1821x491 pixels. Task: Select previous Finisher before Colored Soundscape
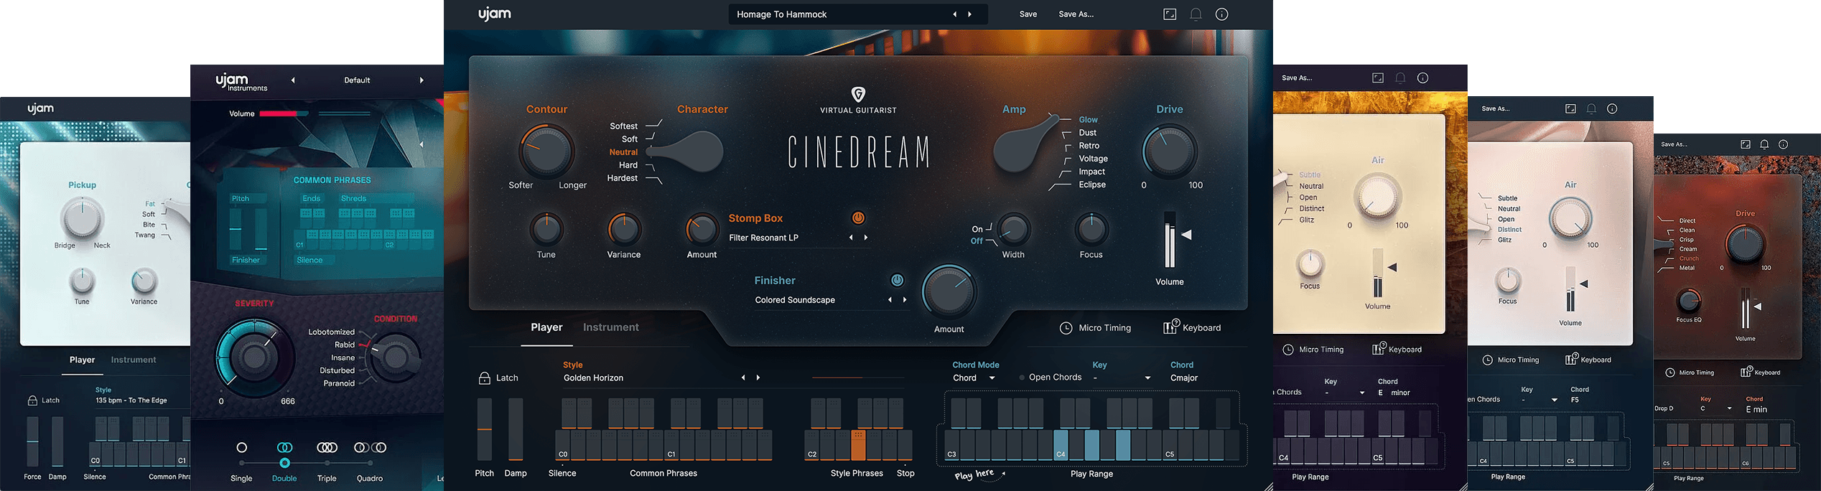pos(890,300)
